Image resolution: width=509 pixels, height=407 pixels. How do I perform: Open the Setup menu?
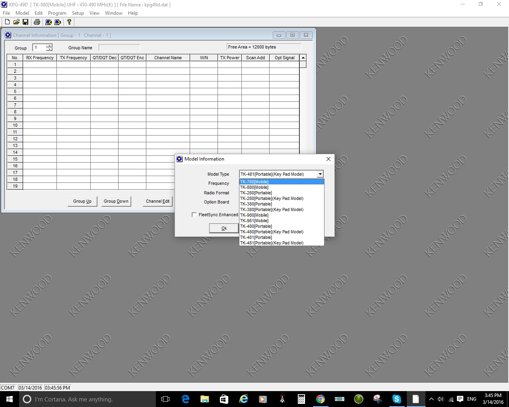(78, 13)
